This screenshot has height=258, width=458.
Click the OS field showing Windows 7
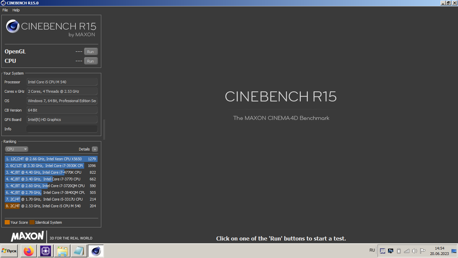click(62, 101)
